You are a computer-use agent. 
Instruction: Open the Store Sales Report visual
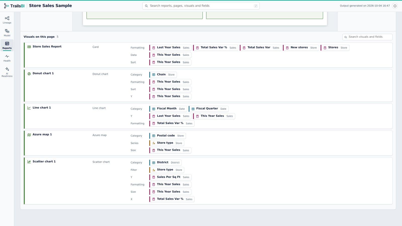pyautogui.click(x=47, y=46)
